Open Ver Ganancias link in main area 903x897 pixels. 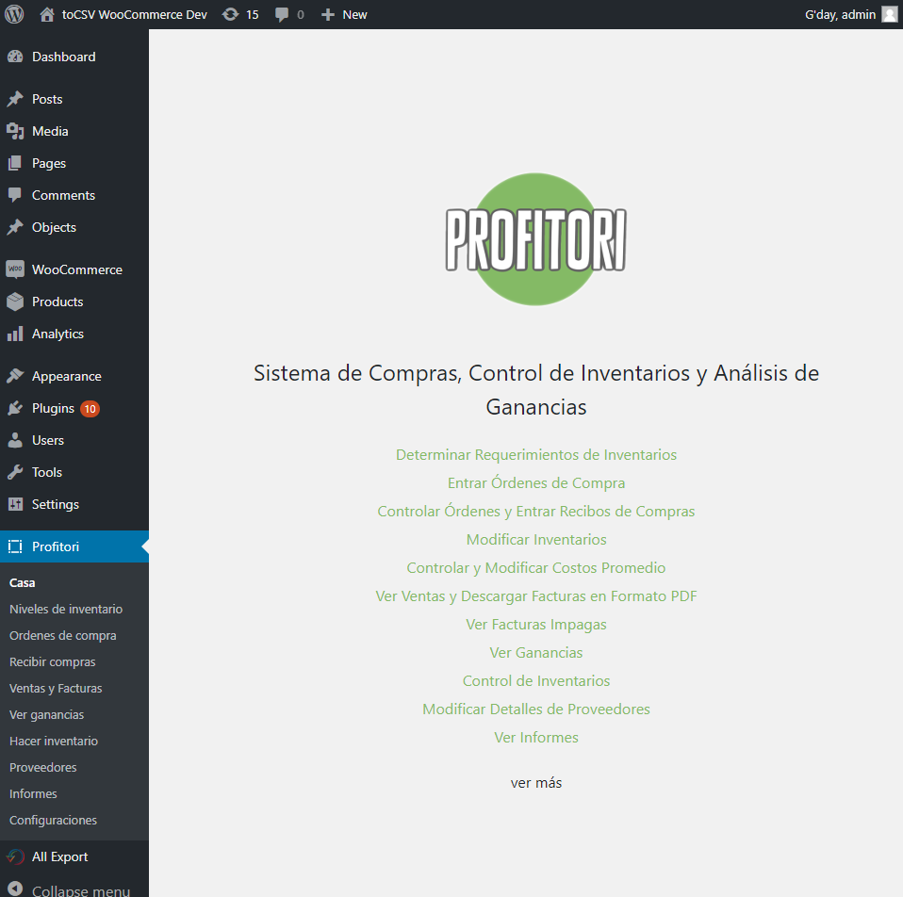tap(536, 652)
